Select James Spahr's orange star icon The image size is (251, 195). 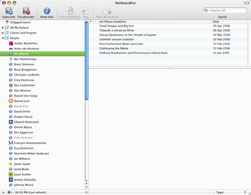(x=11, y=164)
